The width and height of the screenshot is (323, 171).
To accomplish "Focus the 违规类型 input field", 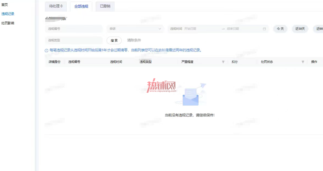I will pyautogui.click(x=74, y=40).
